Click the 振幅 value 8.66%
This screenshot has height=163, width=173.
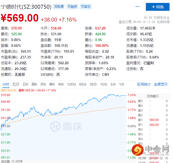click(x=16, y=46)
